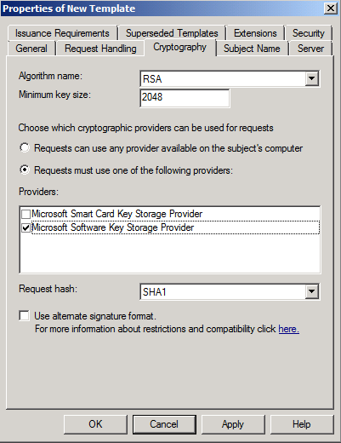Expand the Request hash dropdown arrow
This screenshot has height=443, width=341.
(311, 291)
